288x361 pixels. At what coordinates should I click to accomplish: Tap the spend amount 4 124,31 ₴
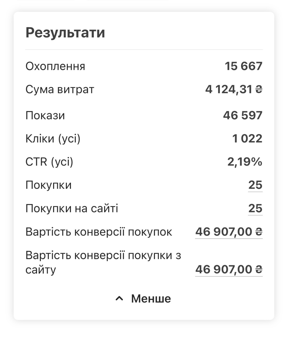pos(234,89)
